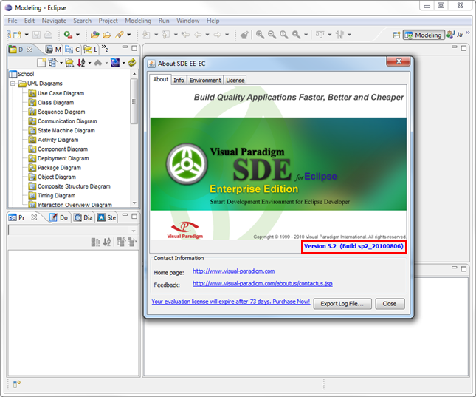The height and width of the screenshot is (397, 476).
Task: Select the School project root node
Action: point(26,74)
